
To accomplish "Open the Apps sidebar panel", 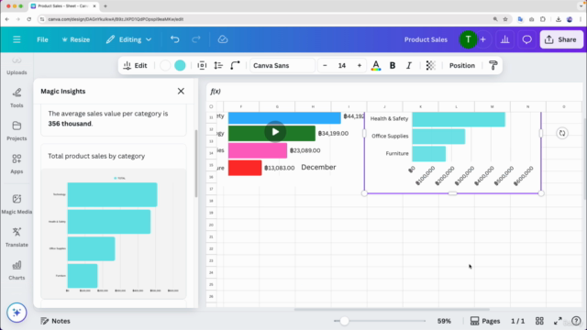I will 17,164.
